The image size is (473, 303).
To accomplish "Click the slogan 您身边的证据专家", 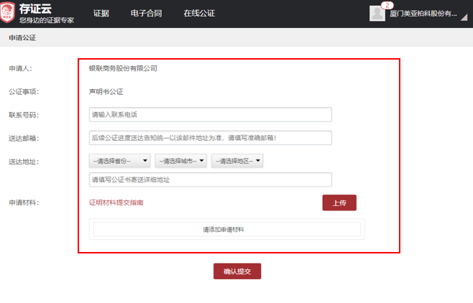I will pos(47,20).
